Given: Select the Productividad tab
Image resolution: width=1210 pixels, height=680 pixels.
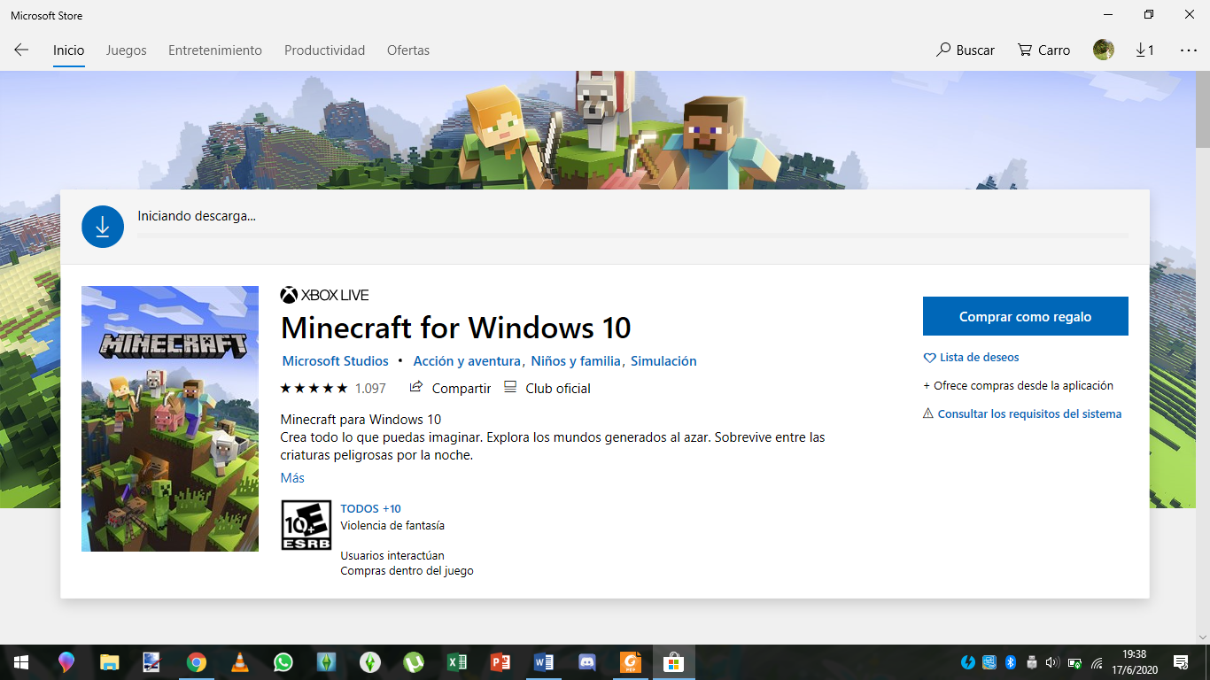Looking at the screenshot, I should click(324, 50).
